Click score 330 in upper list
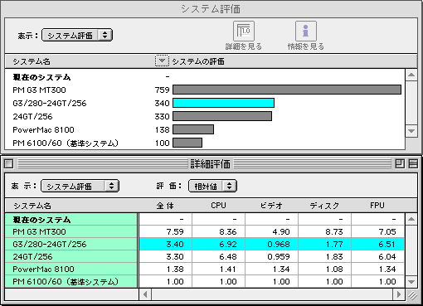The image size is (423, 306). 162,116
